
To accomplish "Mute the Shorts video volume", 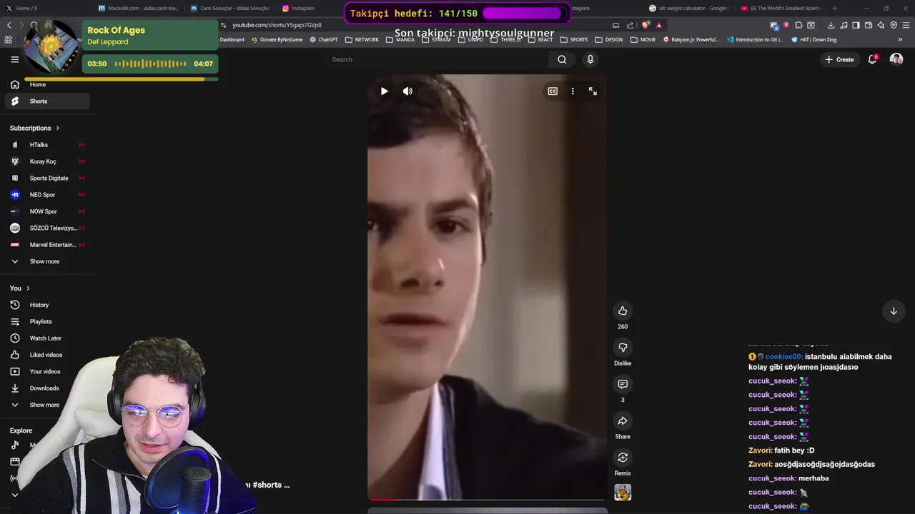I will pyautogui.click(x=407, y=91).
